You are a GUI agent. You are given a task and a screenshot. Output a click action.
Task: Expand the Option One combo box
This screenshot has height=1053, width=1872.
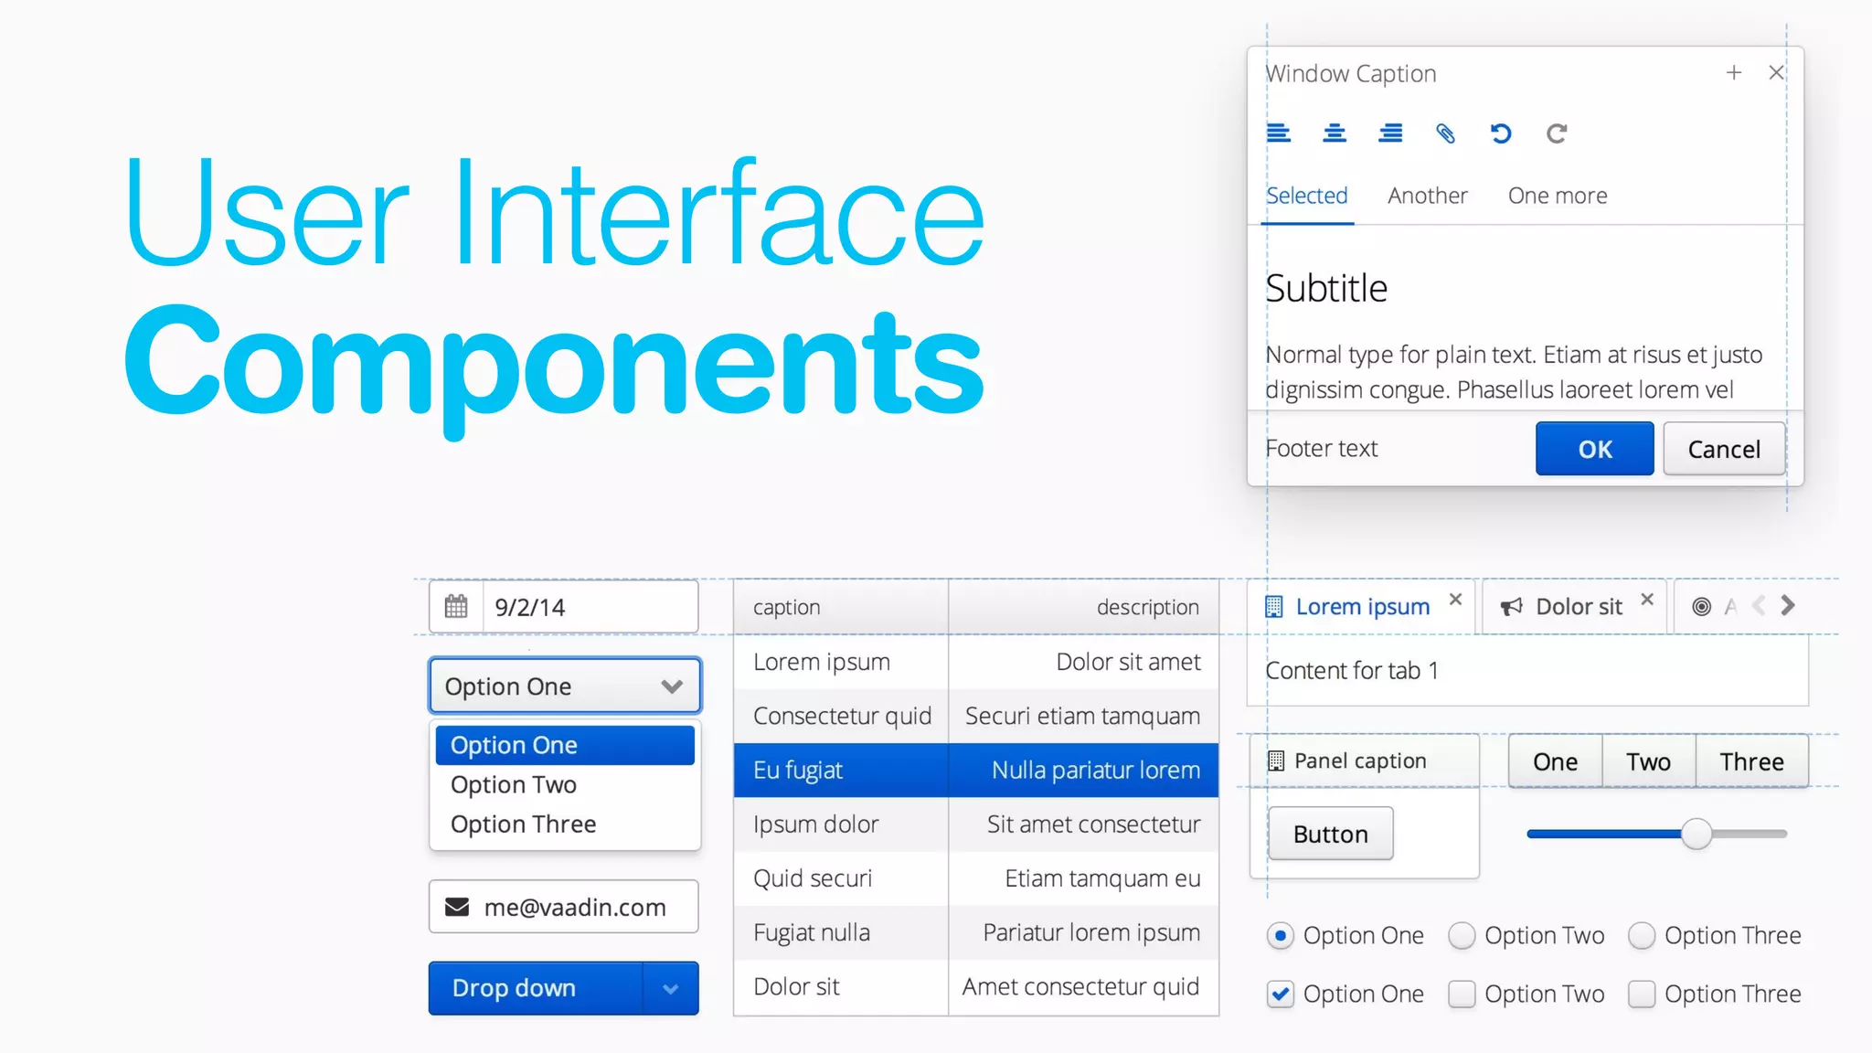[x=672, y=686]
